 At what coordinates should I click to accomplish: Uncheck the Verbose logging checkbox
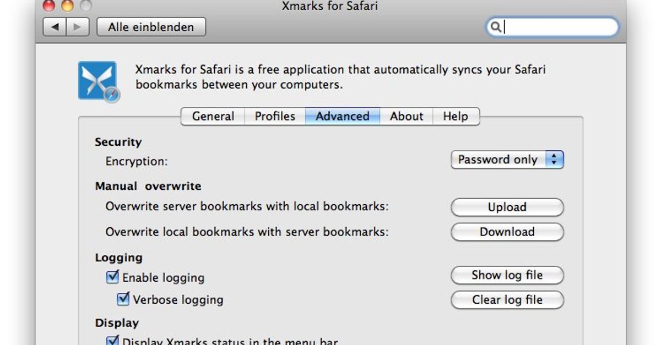point(123,299)
